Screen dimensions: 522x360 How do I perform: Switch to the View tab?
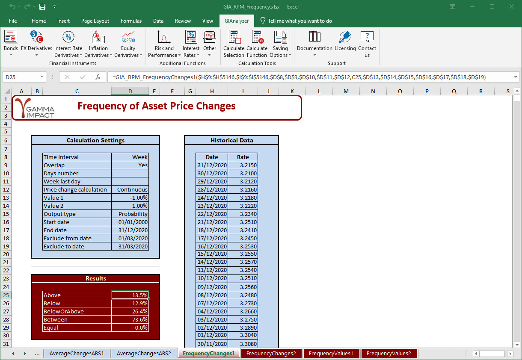[208, 21]
